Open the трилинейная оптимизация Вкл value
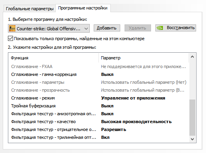The height and width of the screenshot is (153, 206). pyautogui.click(x=105, y=137)
